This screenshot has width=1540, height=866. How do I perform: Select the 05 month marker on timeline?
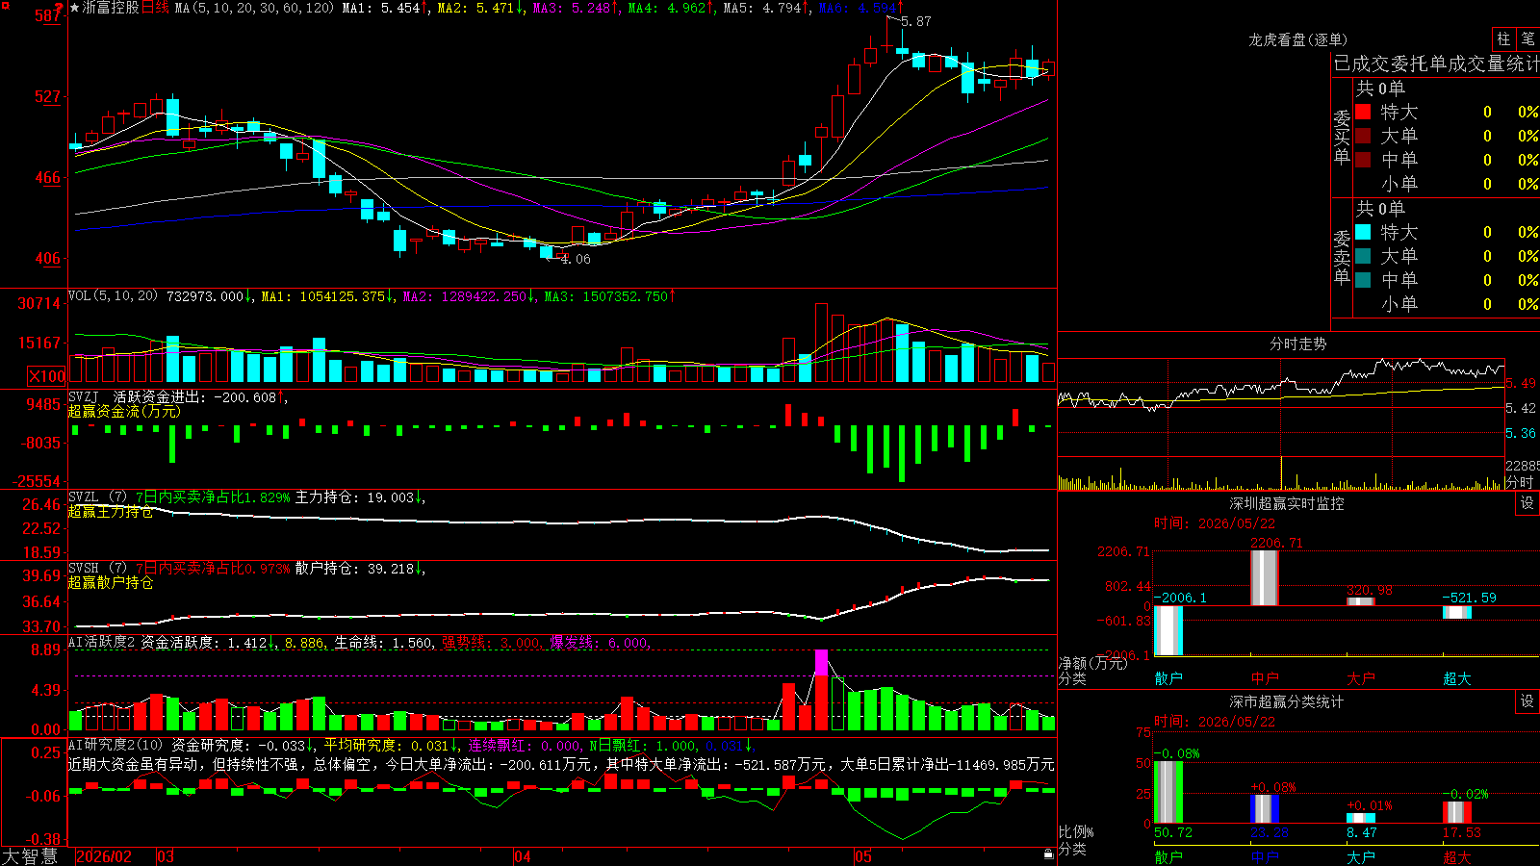pos(863,856)
